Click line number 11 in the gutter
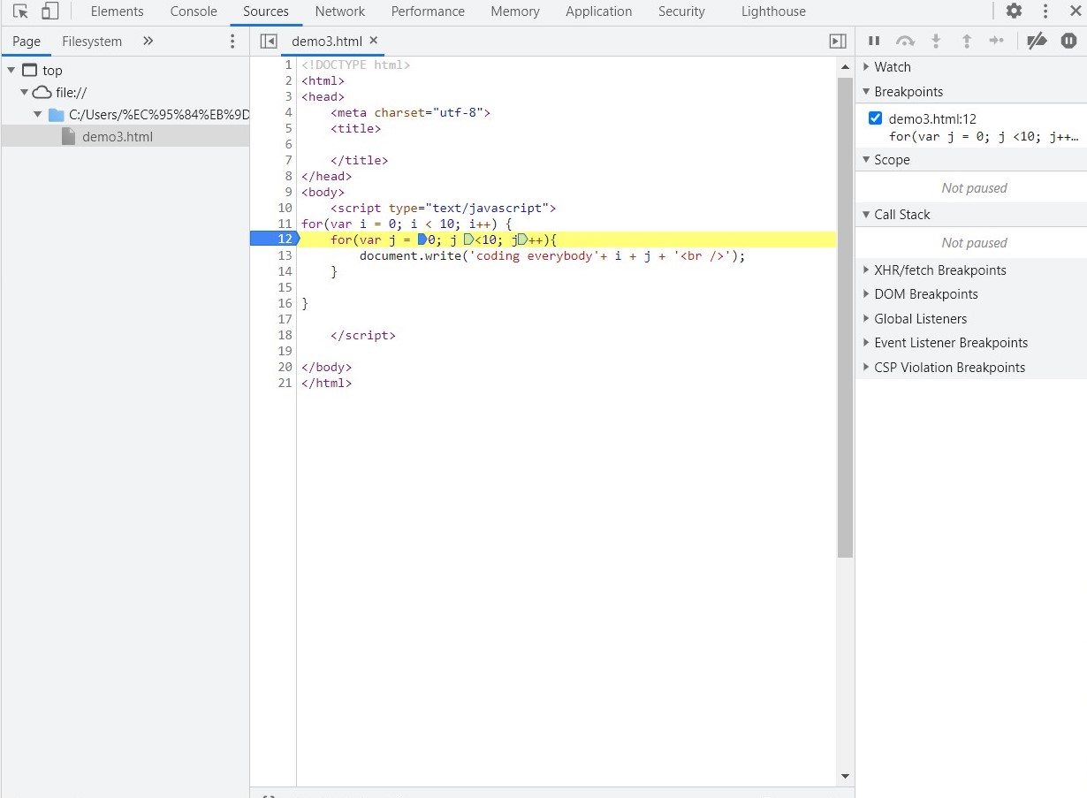 point(285,224)
